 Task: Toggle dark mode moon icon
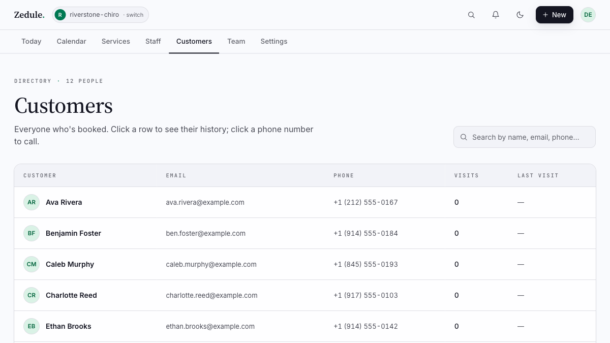pos(520,15)
